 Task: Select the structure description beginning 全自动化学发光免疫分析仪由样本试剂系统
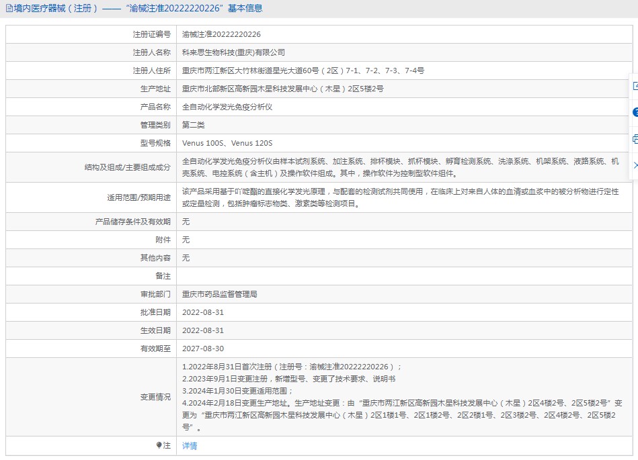click(401, 167)
